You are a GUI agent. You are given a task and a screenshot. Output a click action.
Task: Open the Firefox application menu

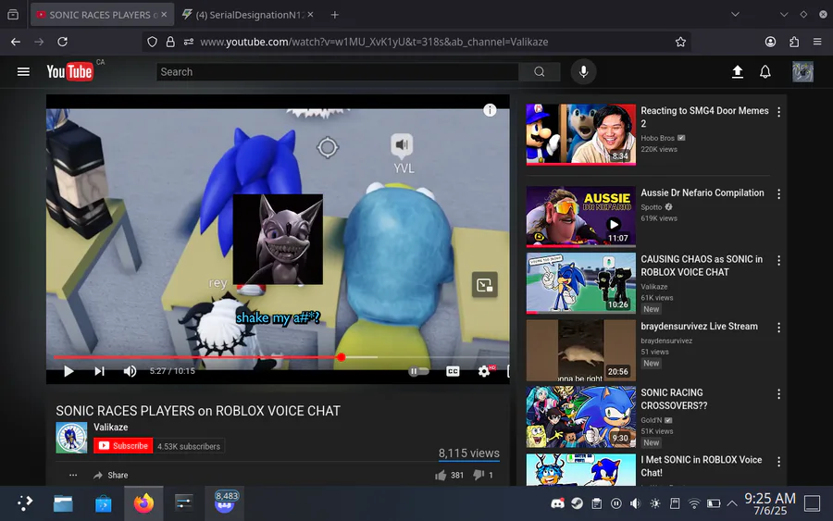(x=817, y=42)
